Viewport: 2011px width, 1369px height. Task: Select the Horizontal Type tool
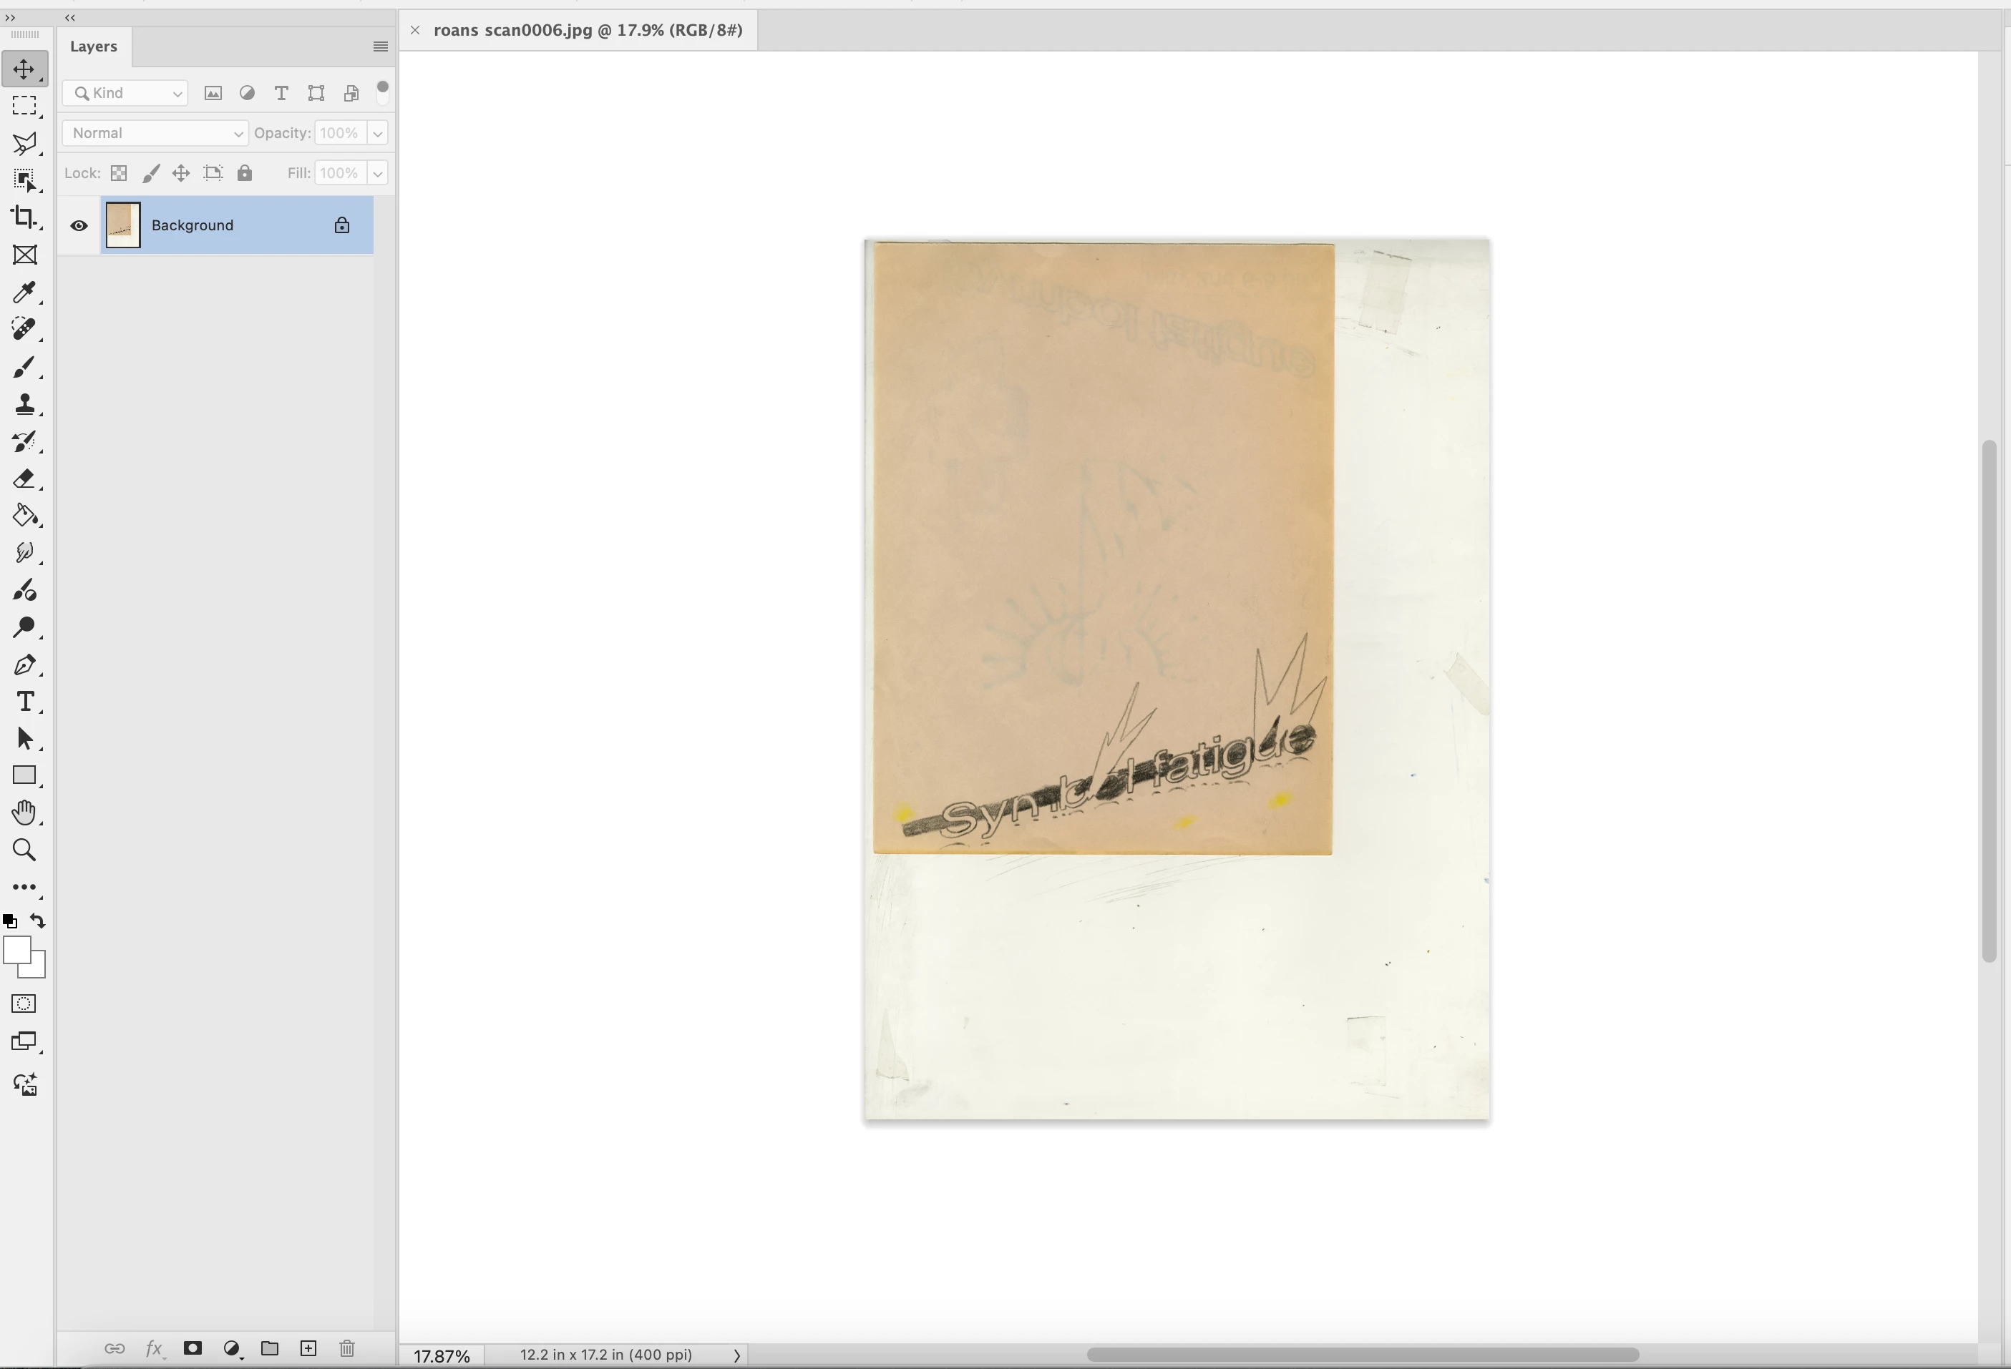[x=25, y=702]
